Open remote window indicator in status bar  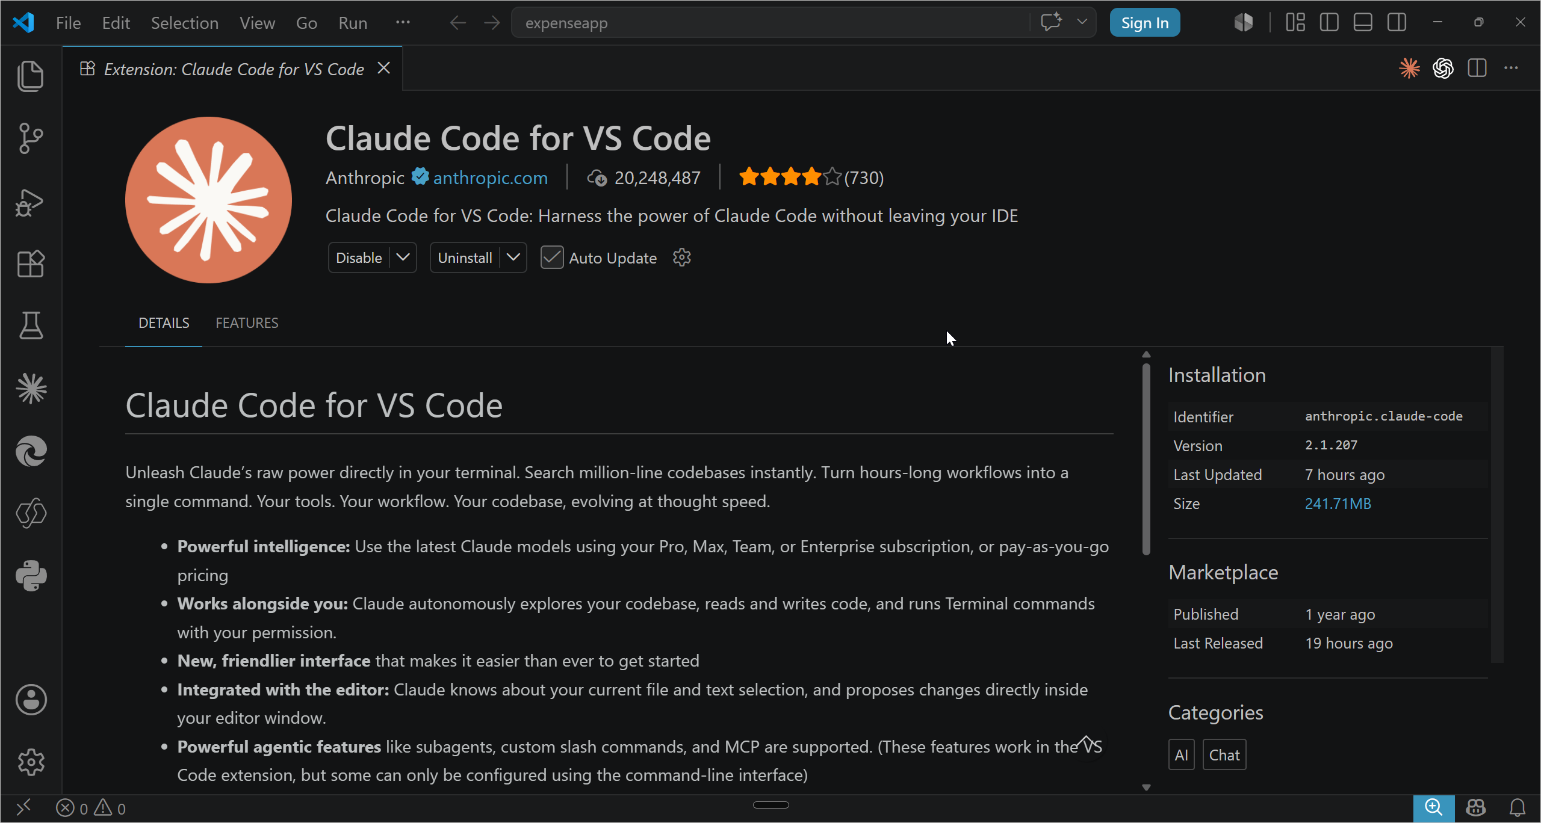point(23,807)
